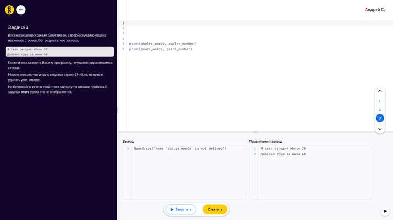Click the play triangle in Запустить
This screenshot has height=220, width=393.
pyautogui.click(x=172, y=209)
